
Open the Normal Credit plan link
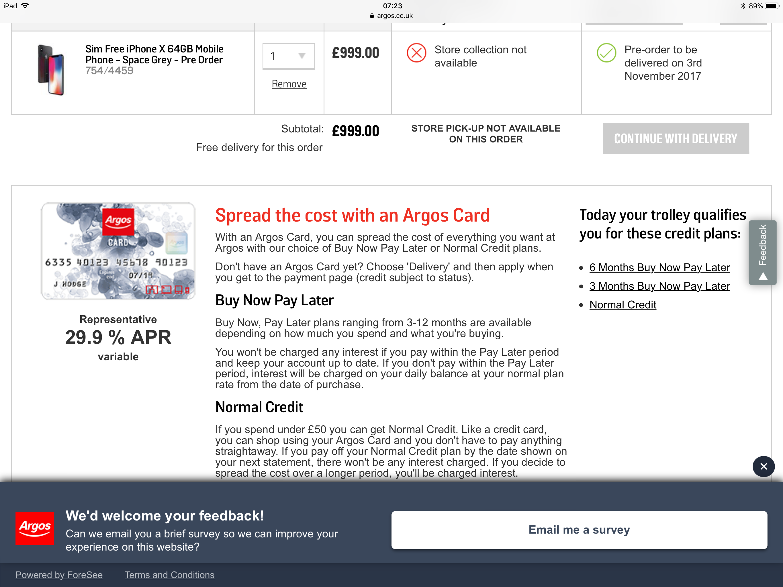click(x=623, y=304)
